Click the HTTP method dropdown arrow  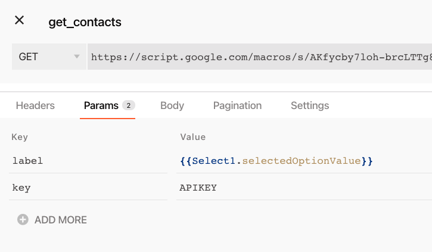pos(76,57)
